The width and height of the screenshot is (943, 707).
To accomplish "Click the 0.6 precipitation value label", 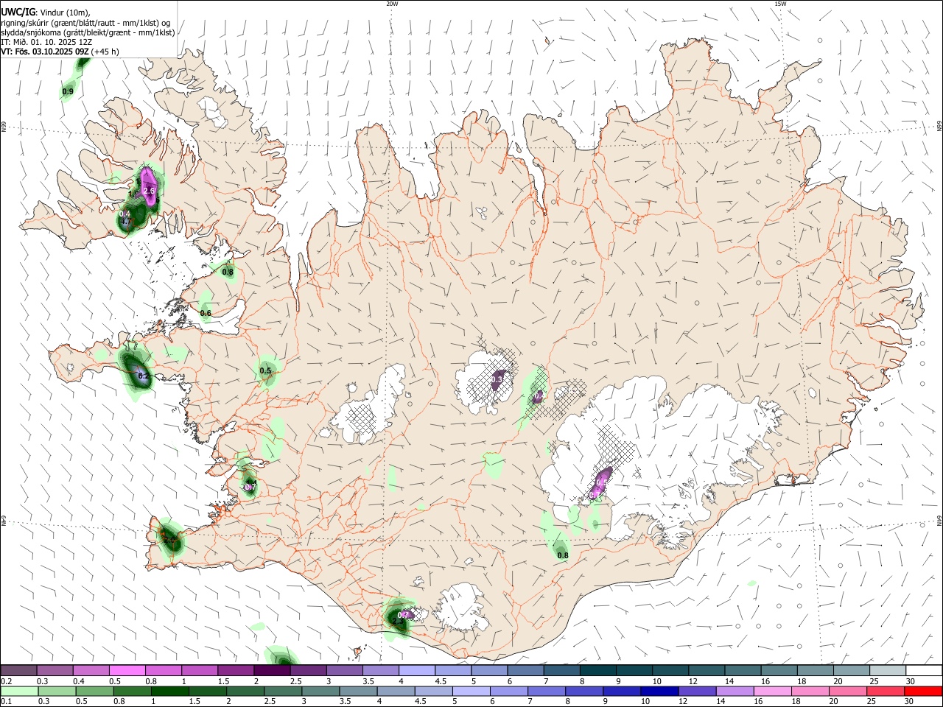I will [206, 314].
